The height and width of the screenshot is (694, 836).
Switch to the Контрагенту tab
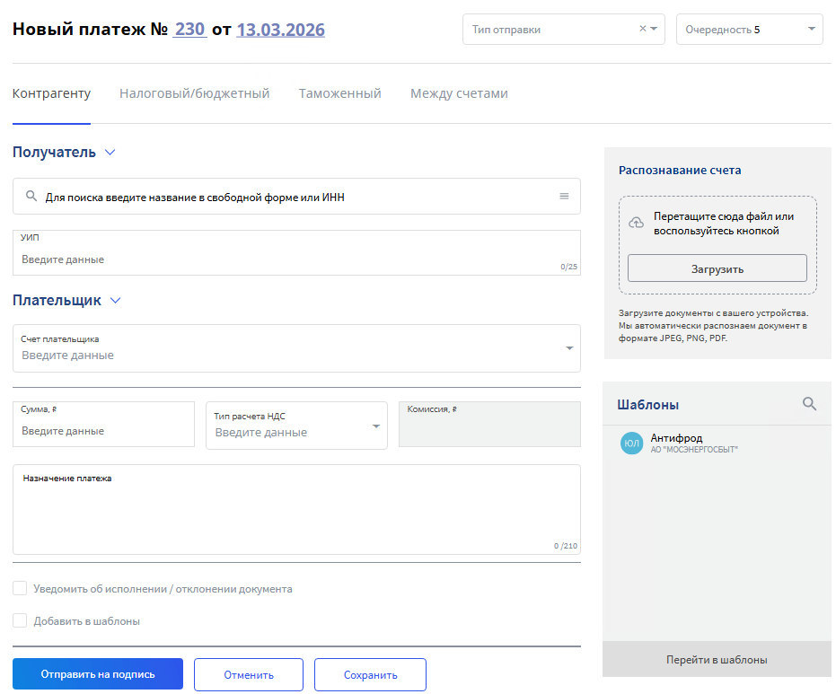click(51, 93)
